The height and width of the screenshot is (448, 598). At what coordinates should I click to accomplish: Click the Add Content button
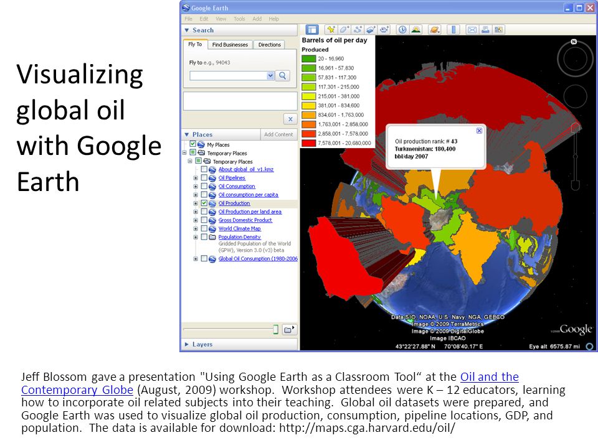278,134
